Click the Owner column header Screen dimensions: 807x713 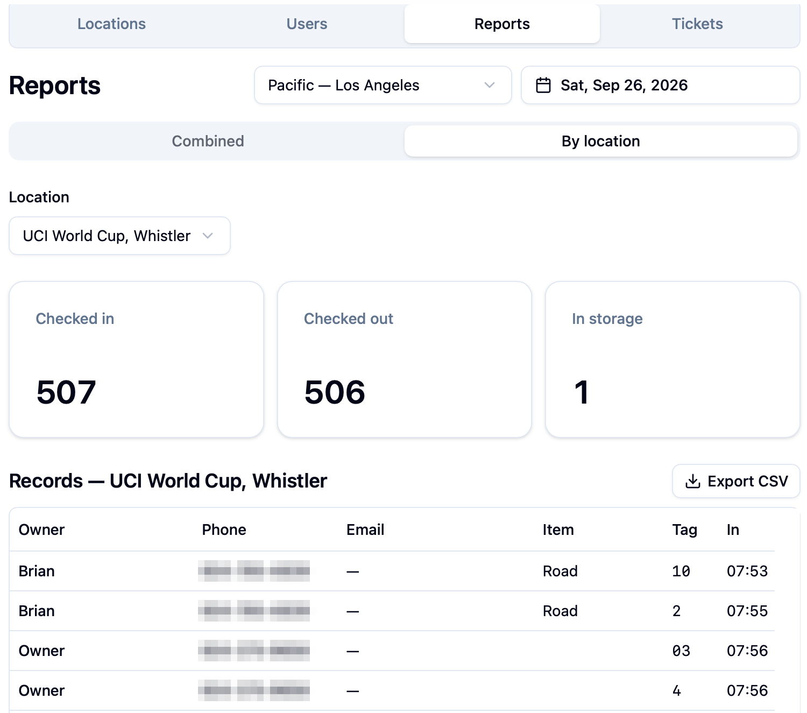click(x=41, y=530)
